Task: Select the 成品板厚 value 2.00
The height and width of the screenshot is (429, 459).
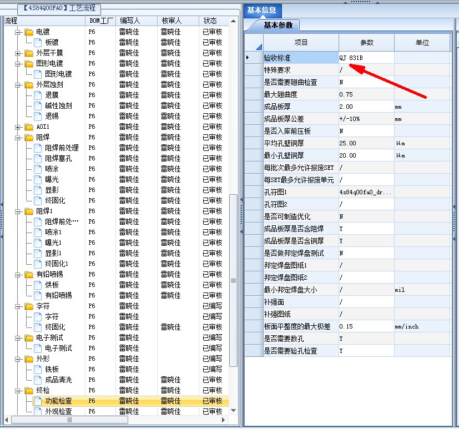Action: click(x=366, y=107)
